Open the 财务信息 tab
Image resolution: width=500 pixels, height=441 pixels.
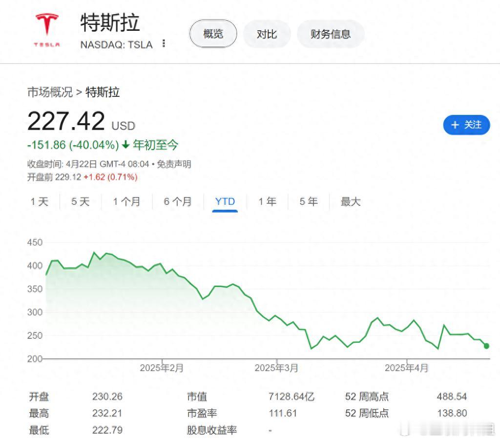(x=331, y=34)
